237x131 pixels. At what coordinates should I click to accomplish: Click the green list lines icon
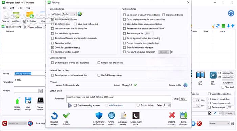(223, 26)
